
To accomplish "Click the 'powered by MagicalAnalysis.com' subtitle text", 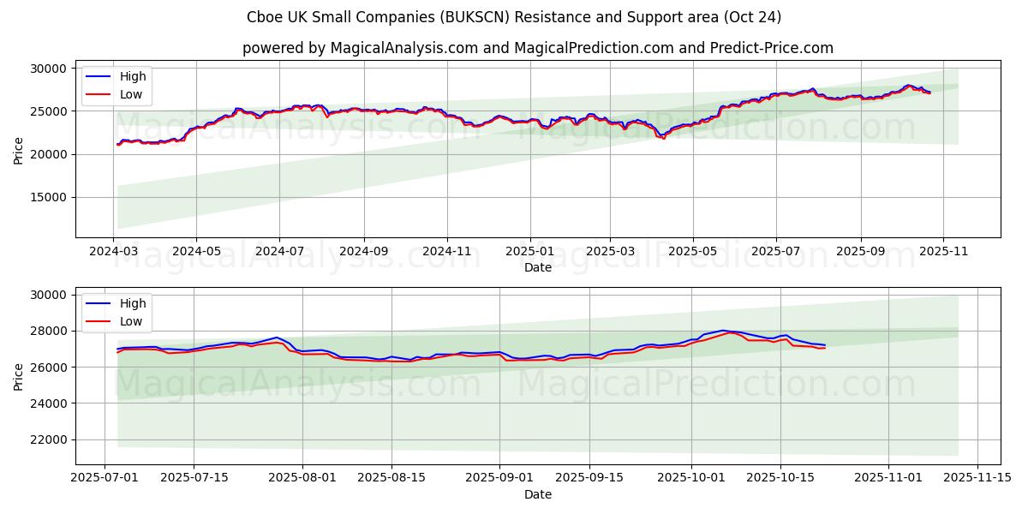I will coord(538,48).
